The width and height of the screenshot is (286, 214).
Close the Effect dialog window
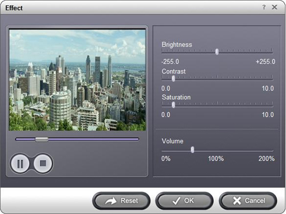point(275,7)
